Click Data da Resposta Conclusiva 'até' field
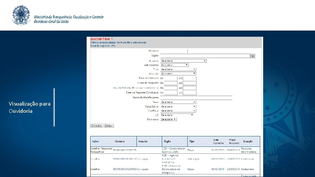 pyautogui.click(x=190, y=93)
